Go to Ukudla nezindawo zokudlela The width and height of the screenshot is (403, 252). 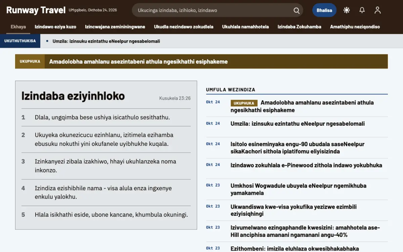pyautogui.click(x=184, y=27)
